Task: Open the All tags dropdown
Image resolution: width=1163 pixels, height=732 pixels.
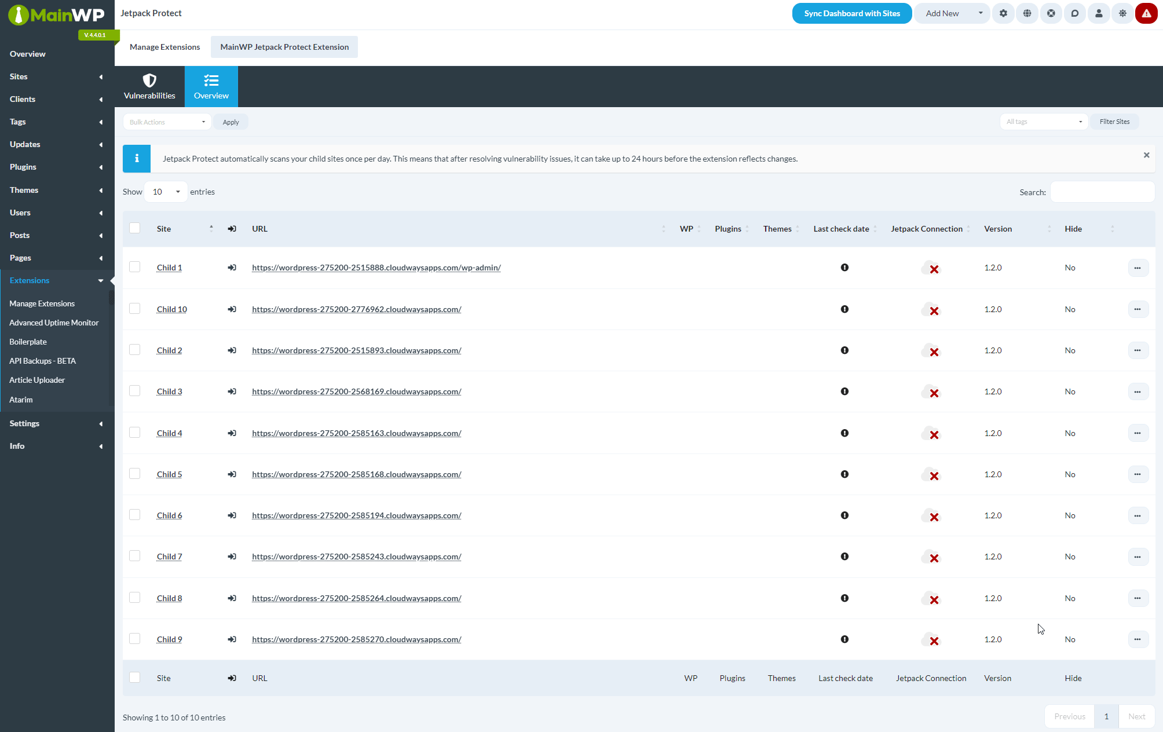Action: point(1044,122)
